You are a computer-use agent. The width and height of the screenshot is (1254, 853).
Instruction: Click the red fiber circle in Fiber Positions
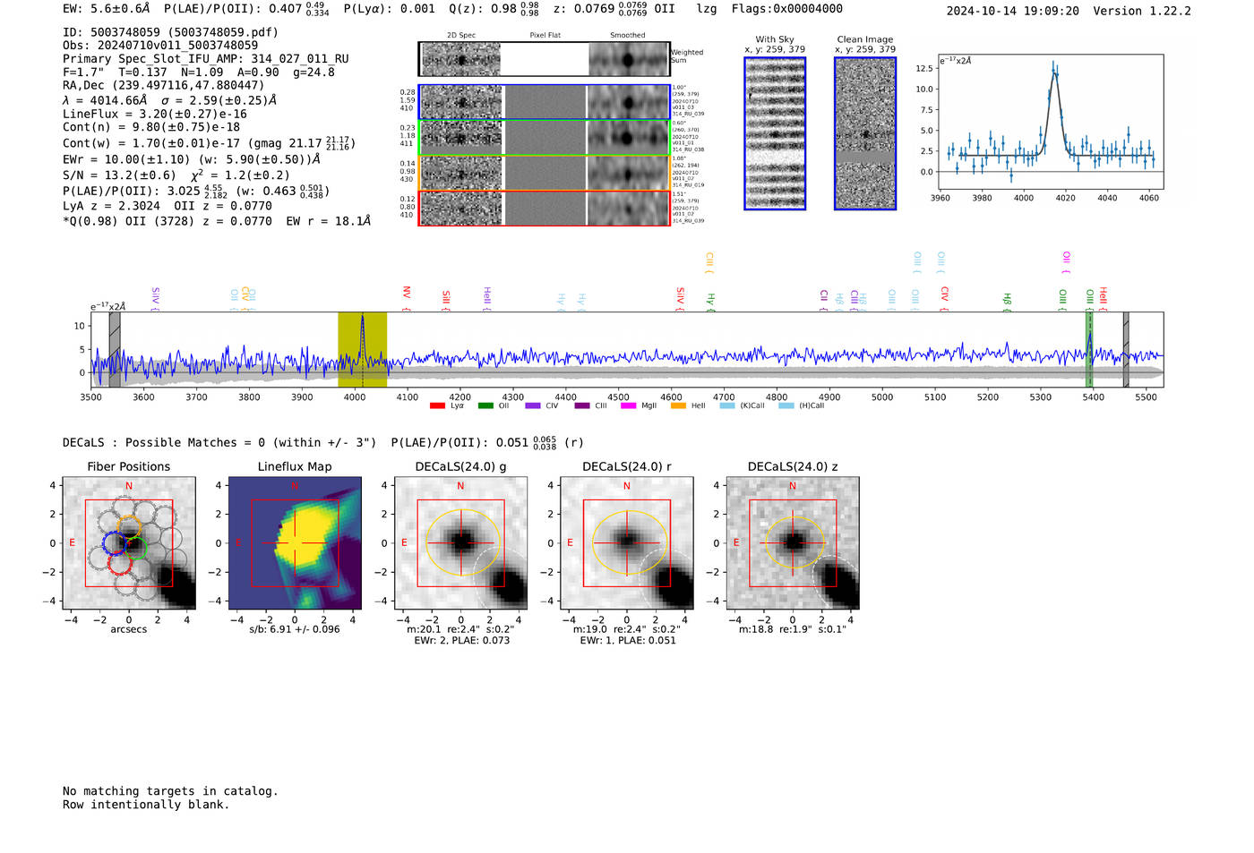tap(119, 563)
